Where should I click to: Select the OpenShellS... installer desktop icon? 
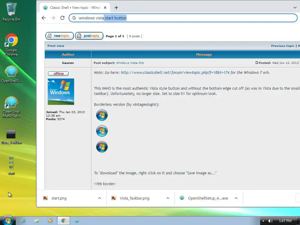coord(11,74)
